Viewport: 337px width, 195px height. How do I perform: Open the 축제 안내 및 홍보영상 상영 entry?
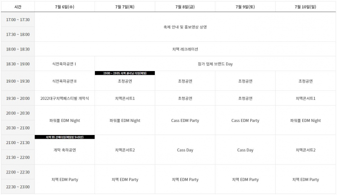pyautogui.click(x=185, y=27)
